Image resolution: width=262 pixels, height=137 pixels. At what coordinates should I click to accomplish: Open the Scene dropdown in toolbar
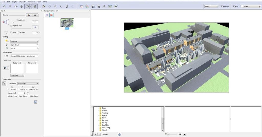(251, 6)
